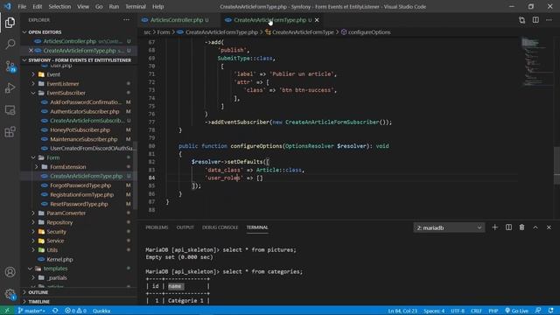Open HoneyPotSubscriber.php in explorer
Image resolution: width=560 pixels, height=315 pixels.
pos(80,130)
